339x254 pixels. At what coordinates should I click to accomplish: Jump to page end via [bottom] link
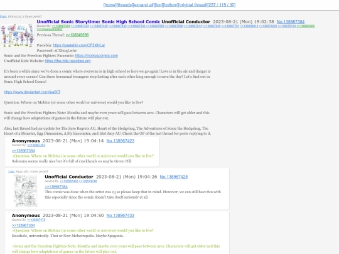coord(170,5)
